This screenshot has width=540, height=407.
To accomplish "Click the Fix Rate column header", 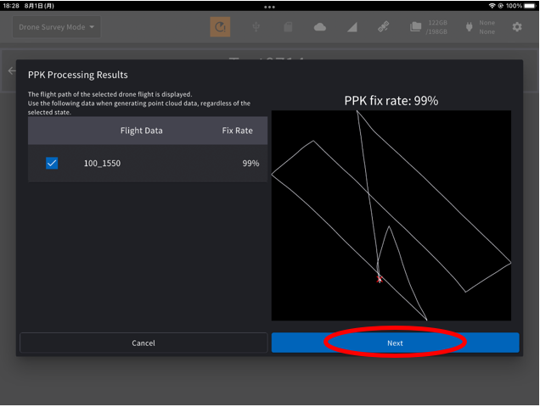I will tap(237, 131).
